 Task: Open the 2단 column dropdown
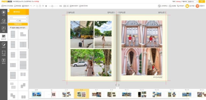(x=23, y=20)
